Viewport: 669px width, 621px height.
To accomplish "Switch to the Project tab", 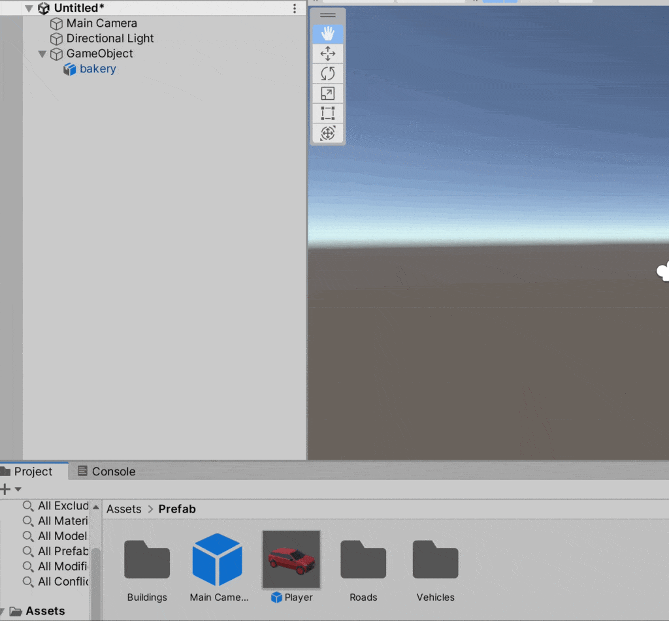I will click(33, 471).
